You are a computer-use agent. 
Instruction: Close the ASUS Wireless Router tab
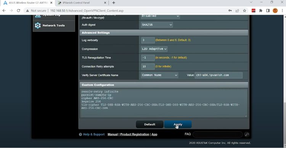click(51, 3)
